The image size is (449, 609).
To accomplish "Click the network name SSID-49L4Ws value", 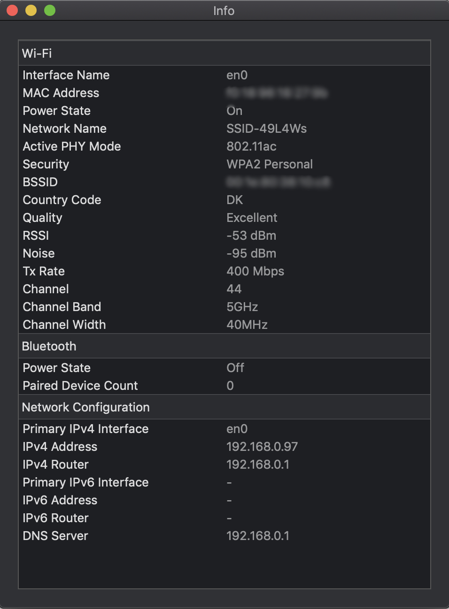I will pos(266,129).
